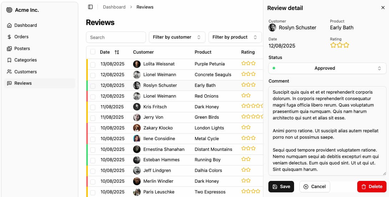This screenshot has width=389, height=197.
Task: Open the Filter by product dropdown
Action: (235, 37)
